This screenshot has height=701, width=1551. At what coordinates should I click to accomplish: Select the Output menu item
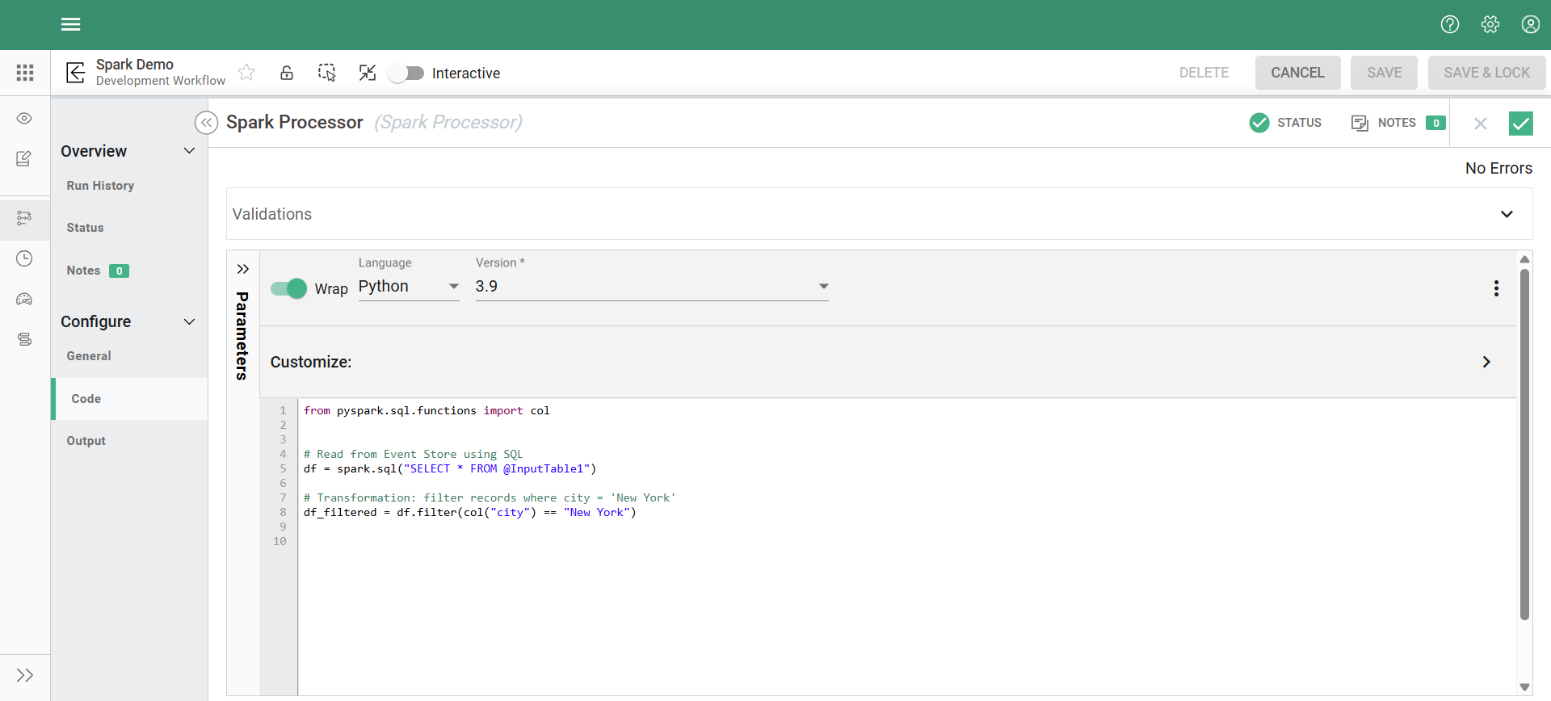pyautogui.click(x=86, y=441)
